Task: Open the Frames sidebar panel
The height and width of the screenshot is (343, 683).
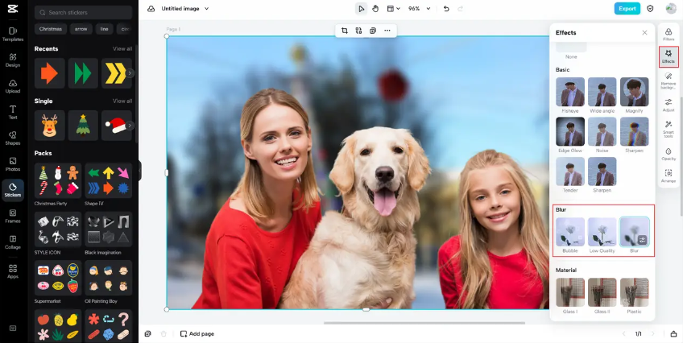Action: pyautogui.click(x=13, y=216)
